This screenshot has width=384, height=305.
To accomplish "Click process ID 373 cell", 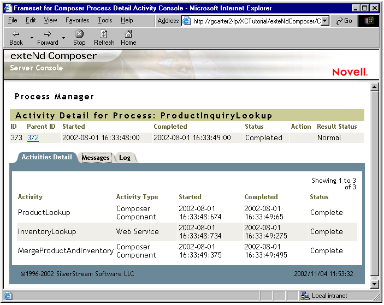I will [x=16, y=137].
